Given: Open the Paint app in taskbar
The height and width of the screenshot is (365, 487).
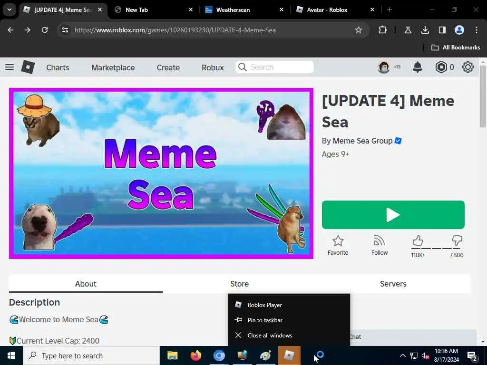Looking at the screenshot, I should (265, 355).
